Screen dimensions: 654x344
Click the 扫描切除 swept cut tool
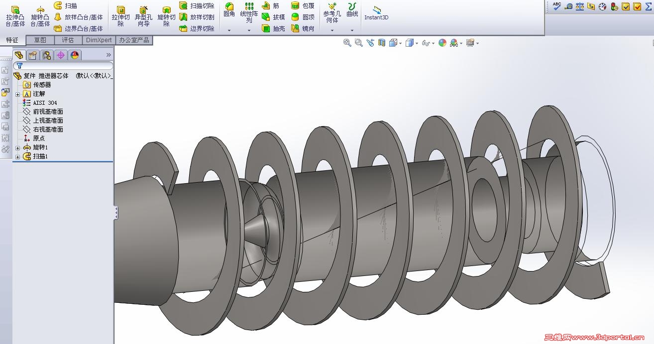pos(197,5)
